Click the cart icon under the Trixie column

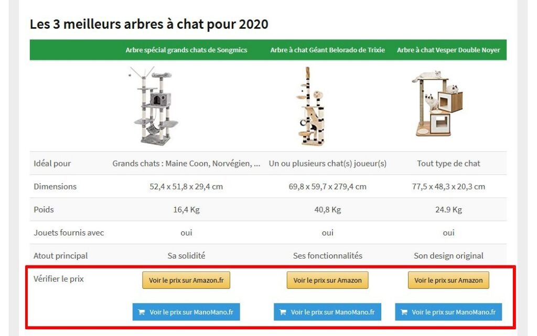(x=283, y=312)
